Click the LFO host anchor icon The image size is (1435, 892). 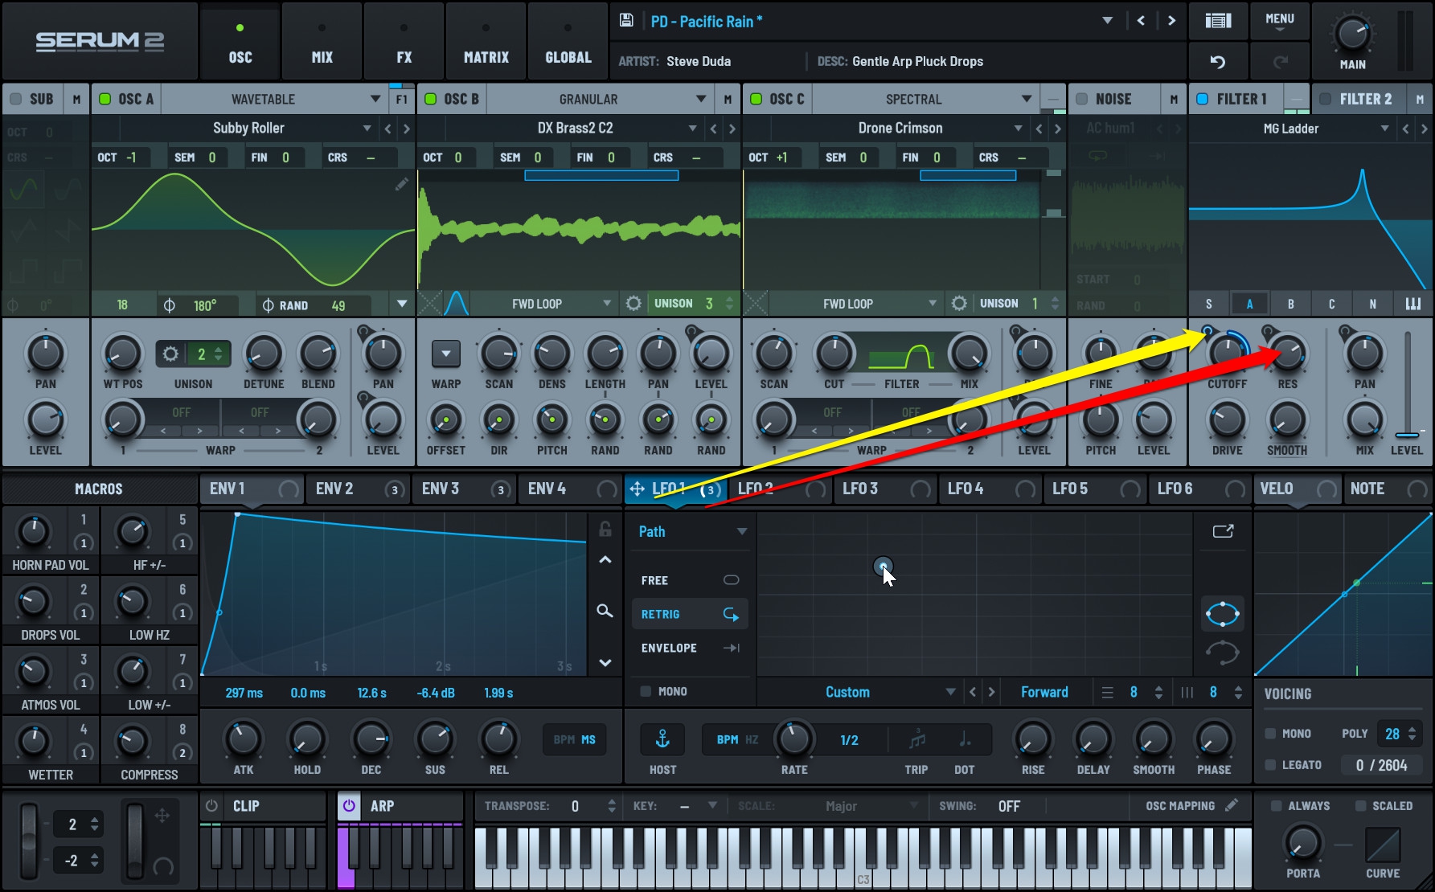[662, 739]
